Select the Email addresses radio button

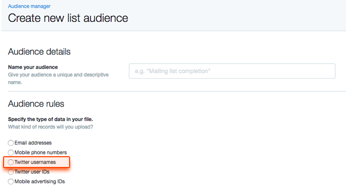click(x=11, y=143)
